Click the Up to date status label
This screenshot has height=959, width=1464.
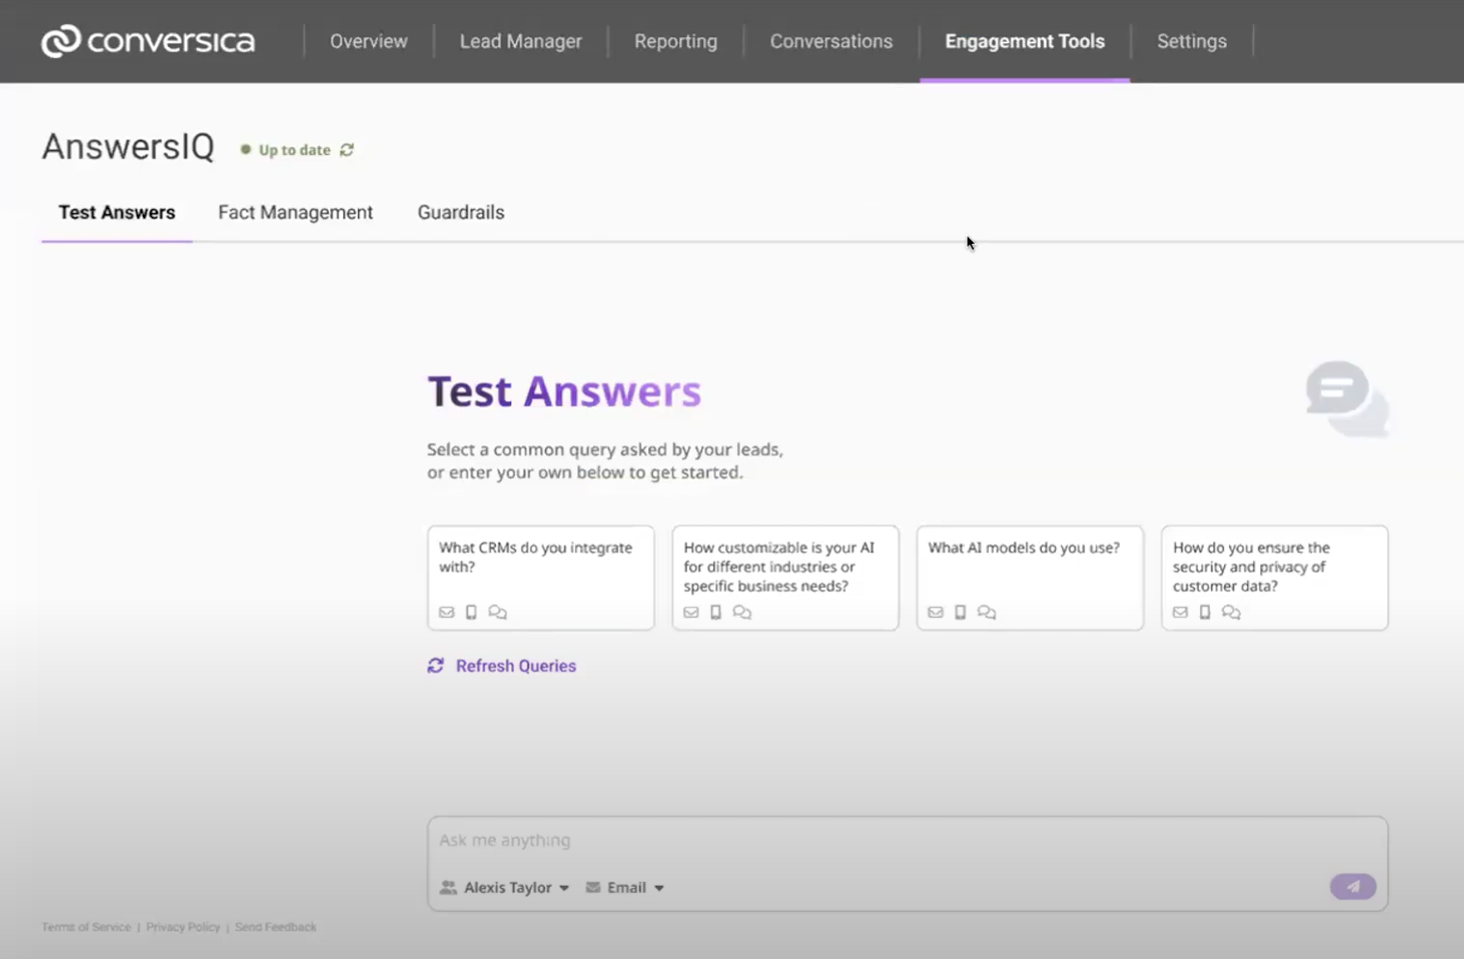(x=294, y=150)
